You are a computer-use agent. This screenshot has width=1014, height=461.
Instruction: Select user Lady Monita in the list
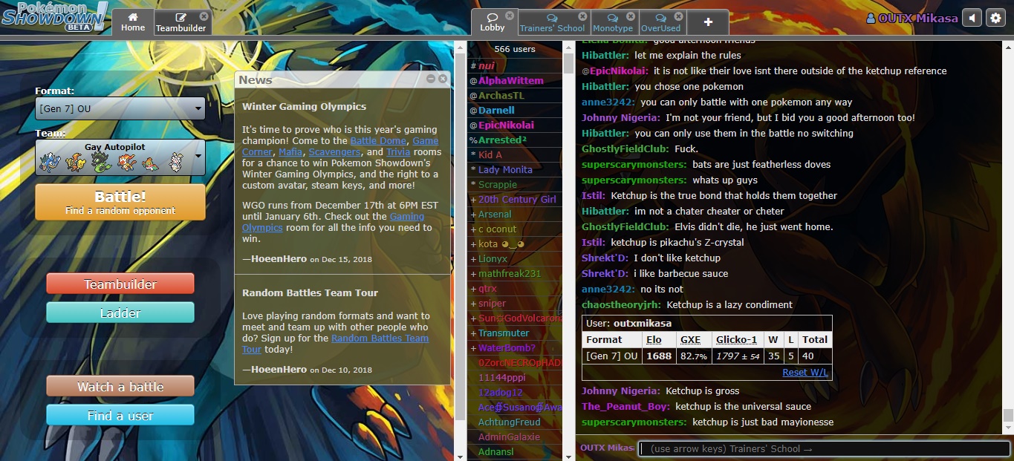pos(515,169)
